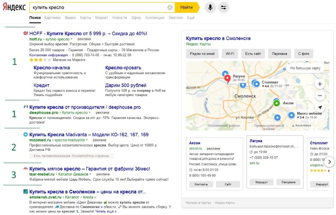The image size is (336, 215).
Task: Toggle the Wi-Fi filter
Action: 230,54
